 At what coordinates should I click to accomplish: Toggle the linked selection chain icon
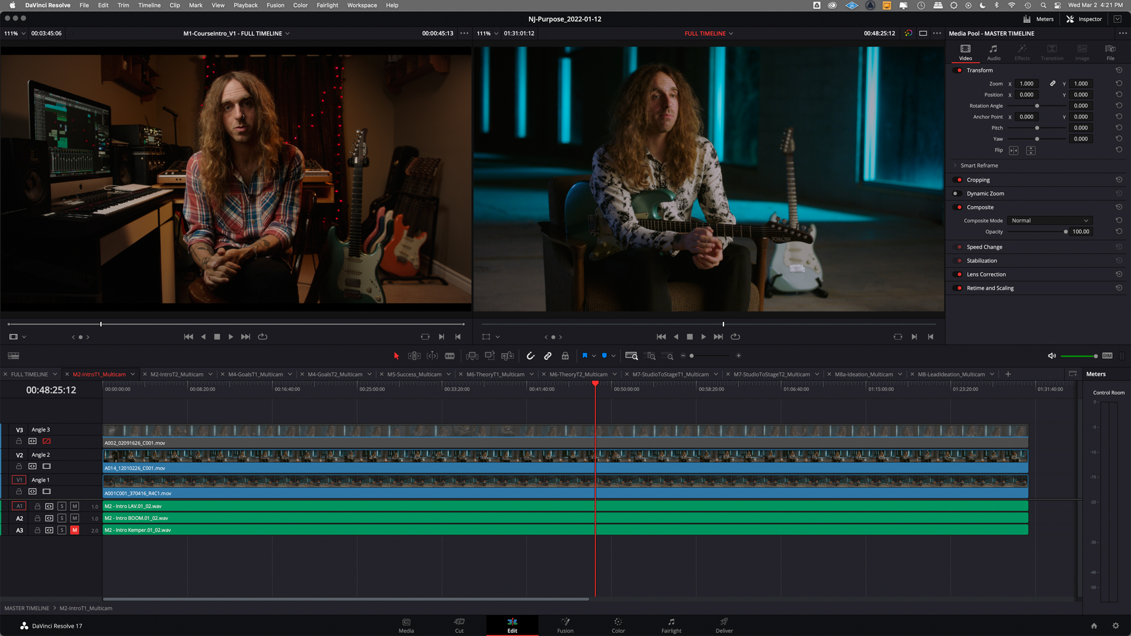point(548,356)
